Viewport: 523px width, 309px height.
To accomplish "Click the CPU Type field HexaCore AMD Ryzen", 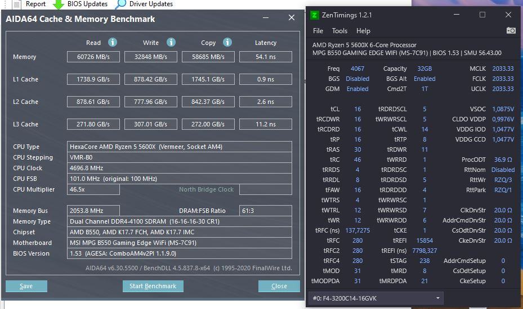I will click(180, 147).
